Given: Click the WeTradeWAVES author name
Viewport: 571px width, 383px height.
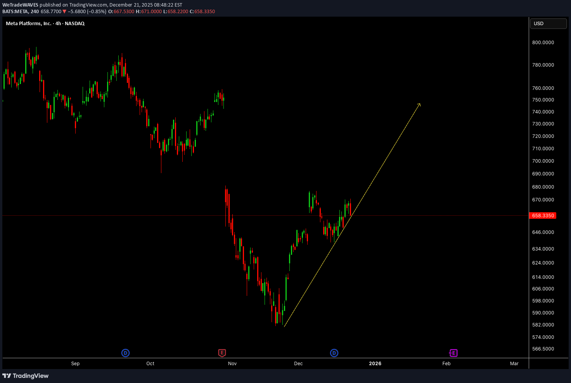Looking at the screenshot, I should (x=21, y=5).
